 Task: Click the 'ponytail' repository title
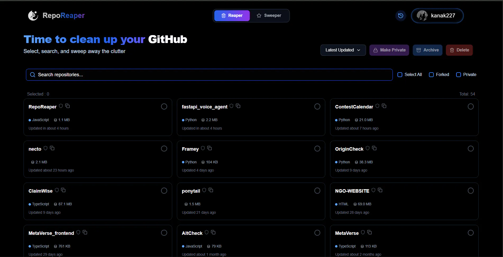coord(191,191)
